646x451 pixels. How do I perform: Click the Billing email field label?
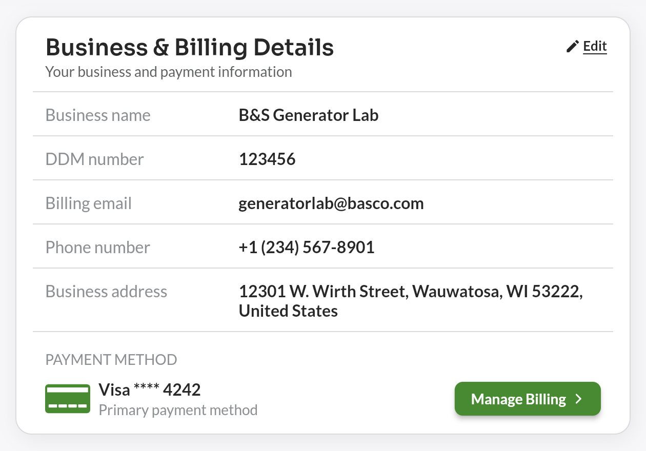coord(89,203)
